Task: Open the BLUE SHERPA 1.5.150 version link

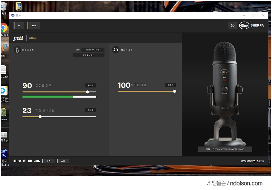Action: coord(252,161)
